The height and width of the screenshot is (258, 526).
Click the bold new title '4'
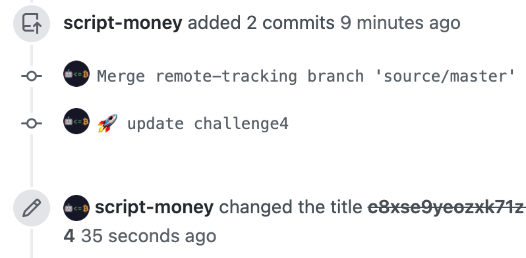pyautogui.click(x=69, y=236)
